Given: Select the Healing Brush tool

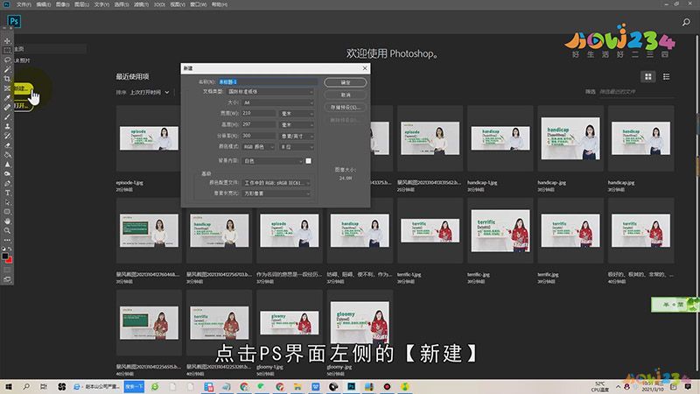Looking at the screenshot, I should [x=7, y=107].
